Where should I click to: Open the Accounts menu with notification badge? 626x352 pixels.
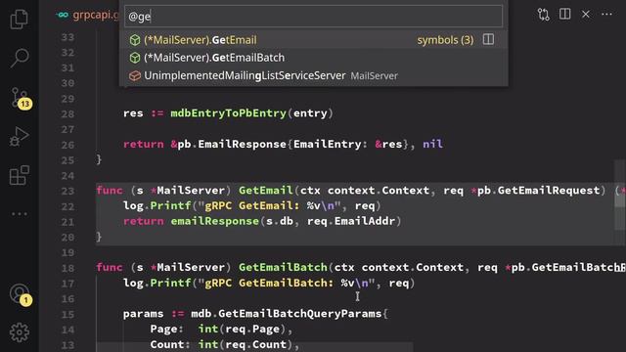[20, 294]
